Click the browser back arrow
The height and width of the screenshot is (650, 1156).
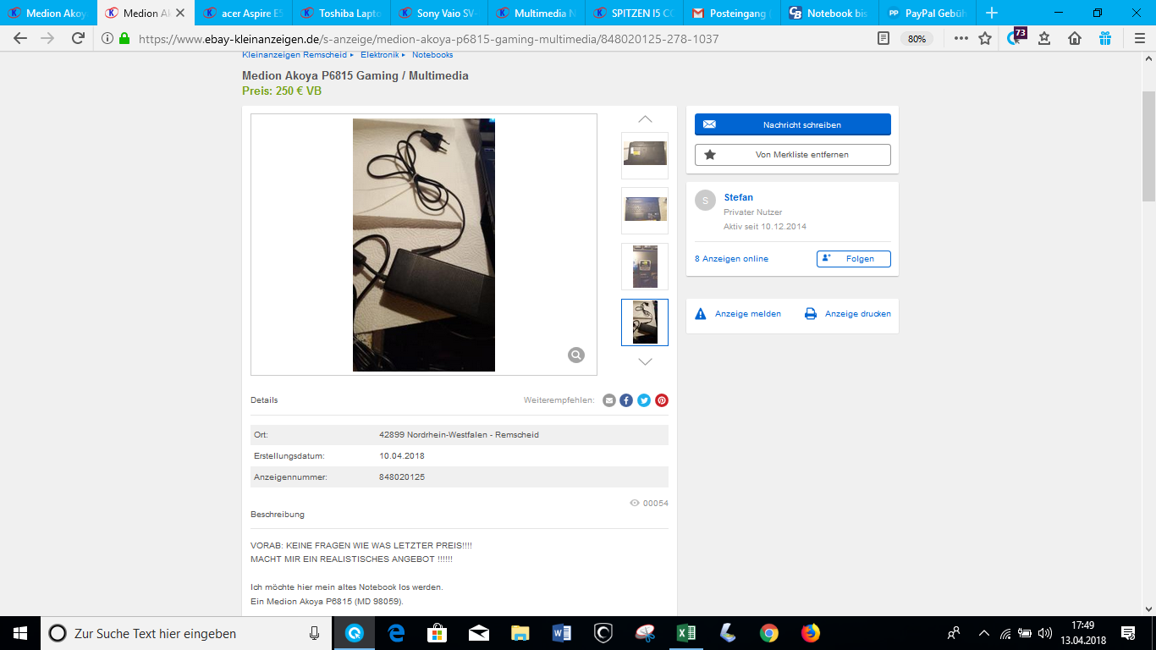[20, 38]
